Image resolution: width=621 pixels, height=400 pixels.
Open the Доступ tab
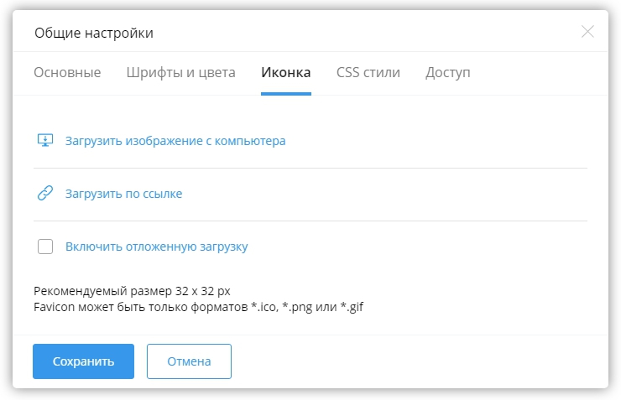coord(448,72)
